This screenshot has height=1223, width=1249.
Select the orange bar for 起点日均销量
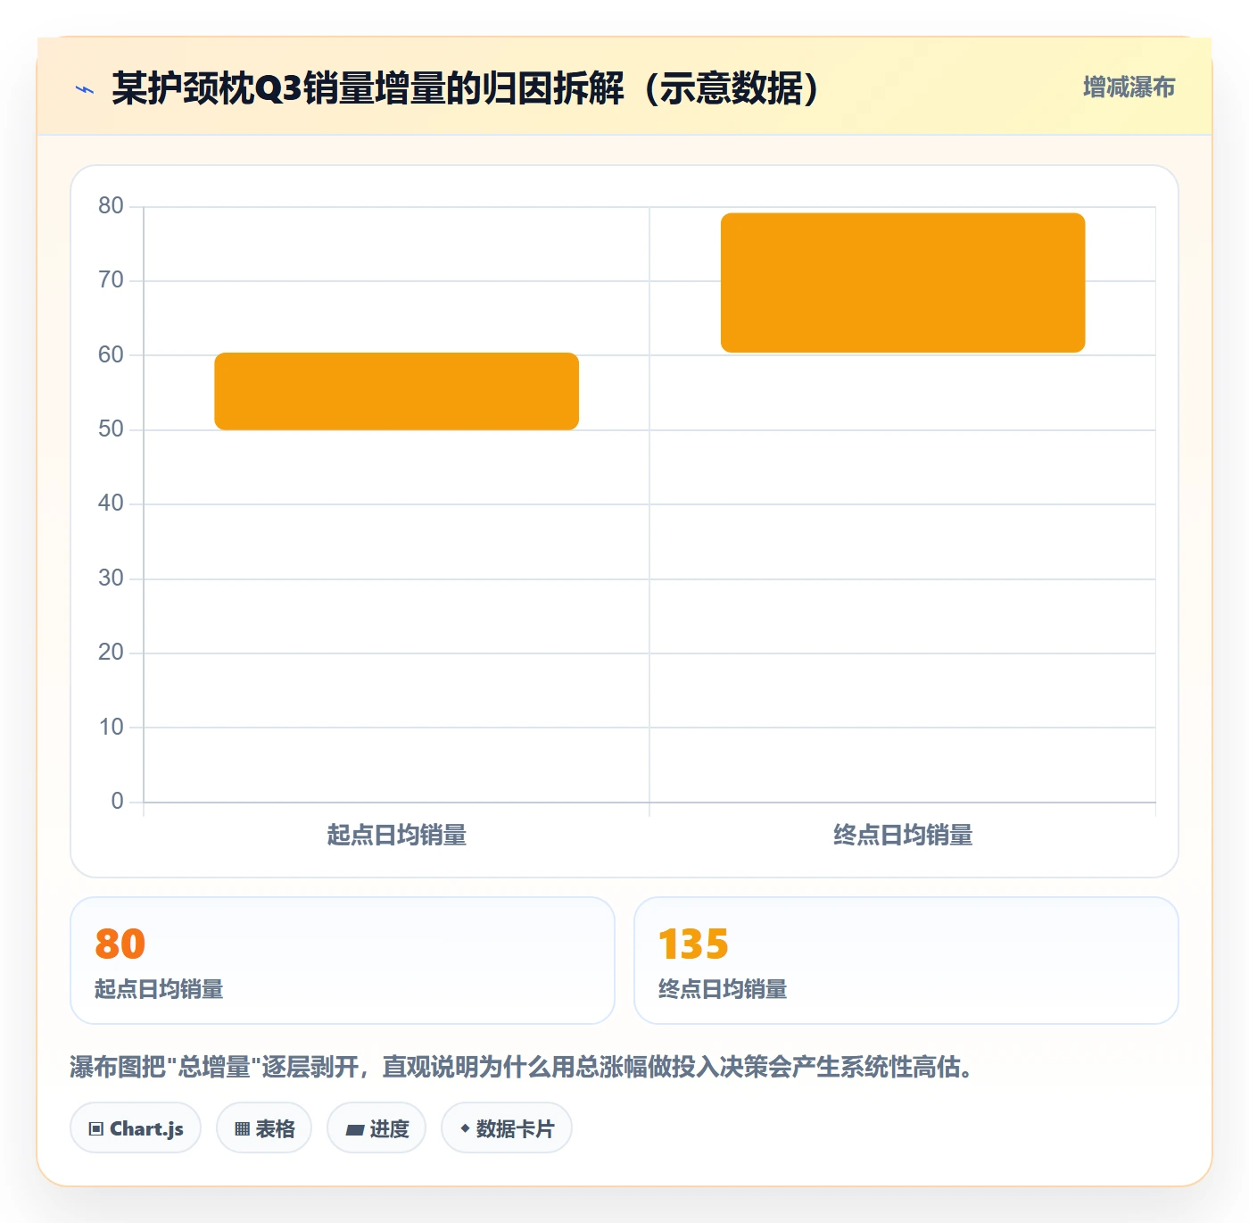(x=397, y=391)
